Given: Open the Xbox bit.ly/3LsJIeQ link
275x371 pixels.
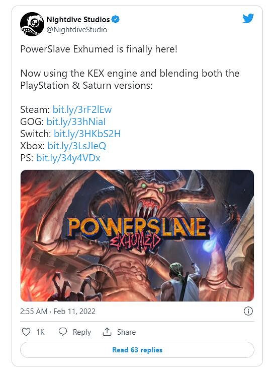Looking at the screenshot, I should pos(77,146).
